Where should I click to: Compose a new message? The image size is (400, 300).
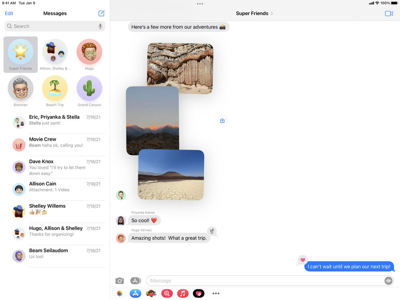tap(102, 13)
